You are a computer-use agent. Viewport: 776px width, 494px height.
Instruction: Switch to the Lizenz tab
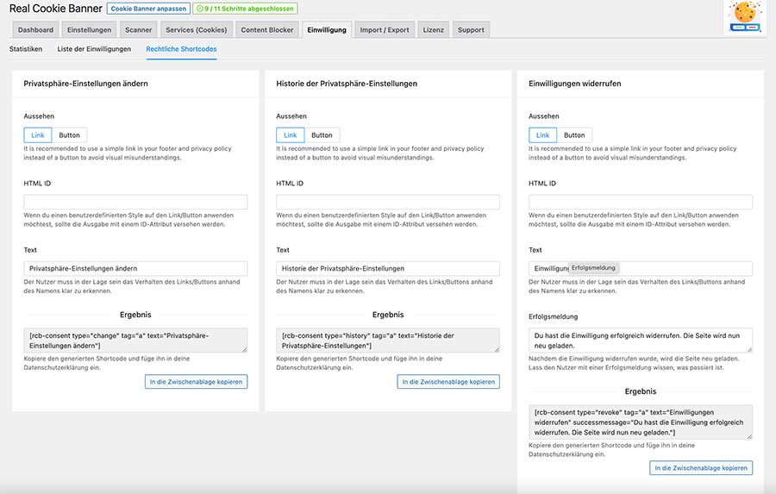[433, 30]
